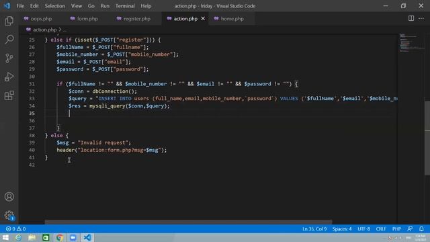
Task: Click line number 31 in gutter
Action: 32,84
